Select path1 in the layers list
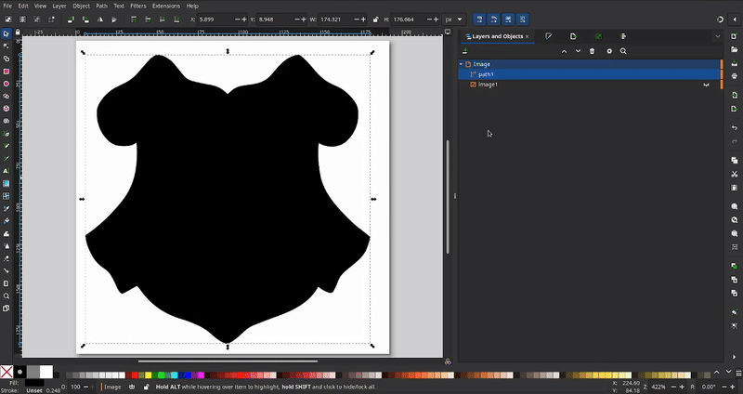Viewport: 743px width, 394px height. [487, 74]
